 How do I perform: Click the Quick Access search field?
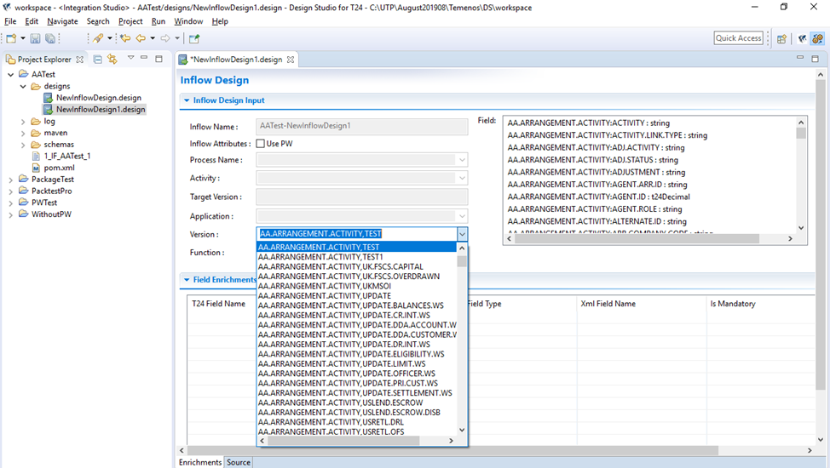738,38
